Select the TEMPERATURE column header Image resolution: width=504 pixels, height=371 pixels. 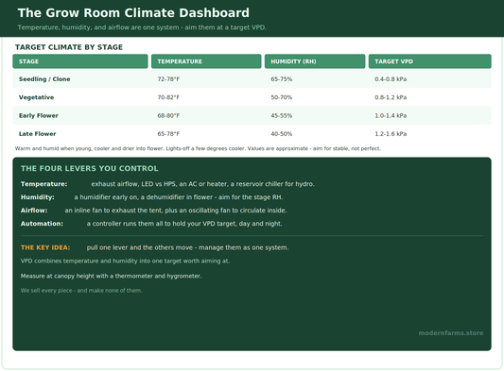tap(206, 61)
